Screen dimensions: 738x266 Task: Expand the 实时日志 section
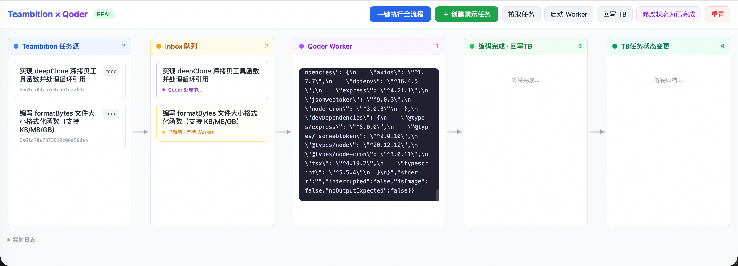click(x=21, y=240)
